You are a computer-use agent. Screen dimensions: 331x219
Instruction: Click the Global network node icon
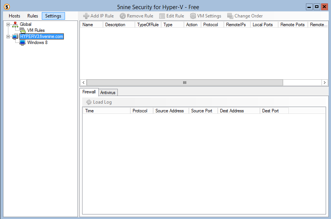[x=15, y=24]
